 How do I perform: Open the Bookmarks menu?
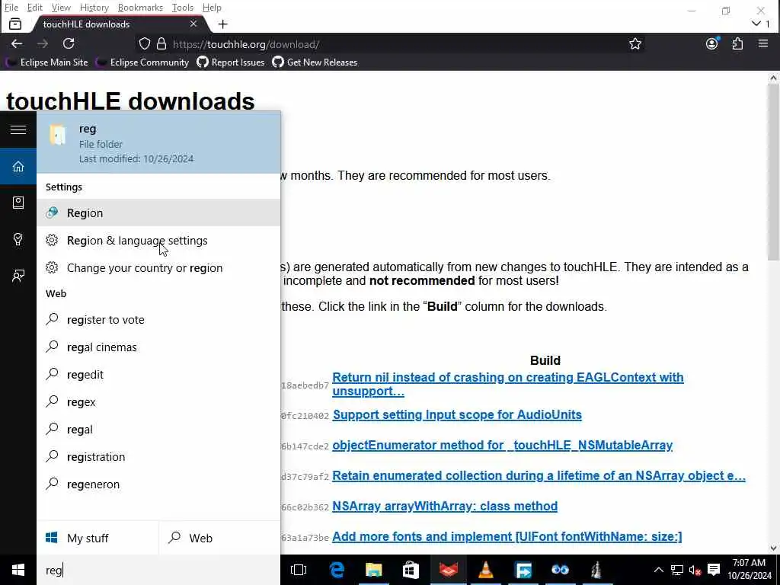click(140, 8)
